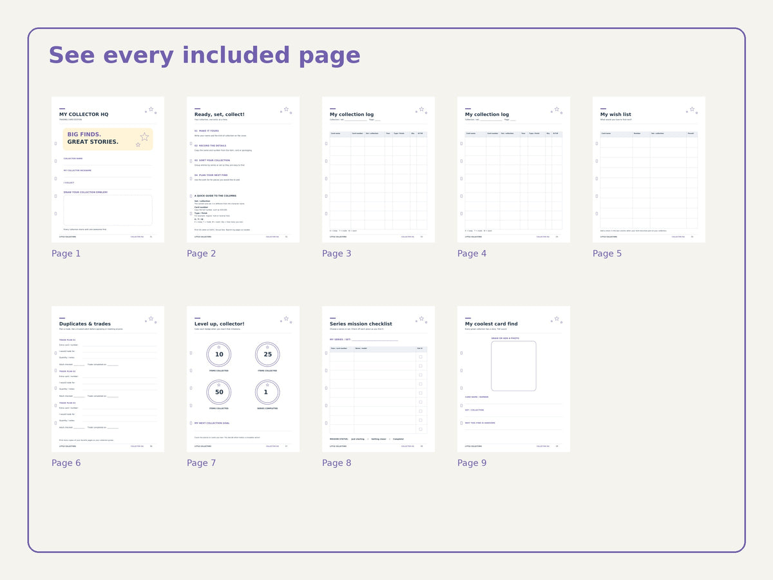The height and width of the screenshot is (580, 773).
Task: Select the "Page 6" caption
Action: (66, 463)
